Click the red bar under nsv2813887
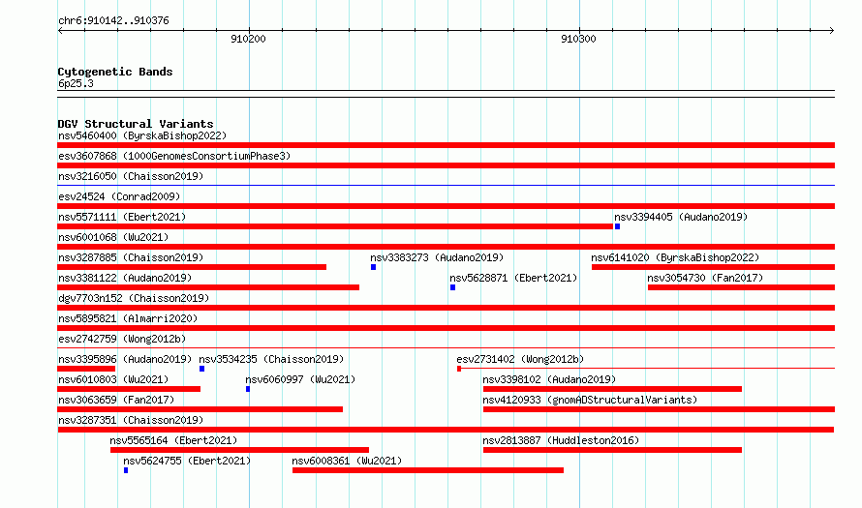862x508 pixels. tap(612, 450)
